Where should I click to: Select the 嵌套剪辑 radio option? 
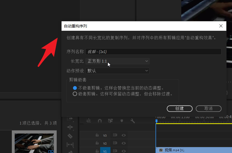point(75,93)
